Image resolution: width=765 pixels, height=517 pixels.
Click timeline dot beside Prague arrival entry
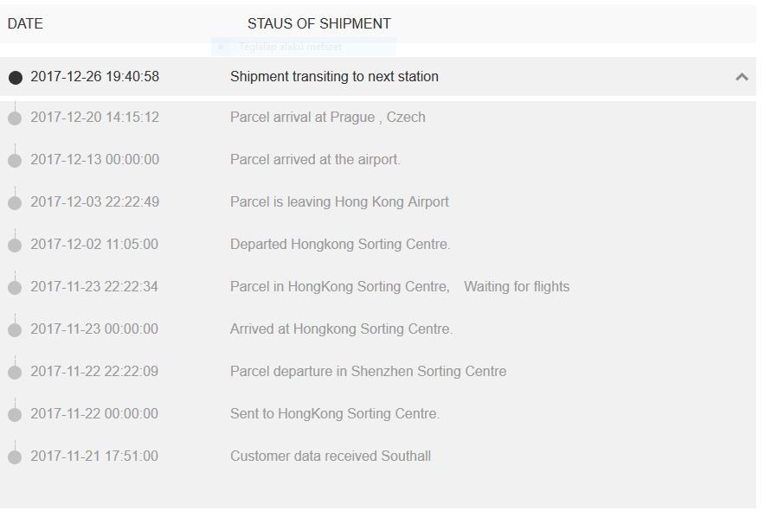(x=15, y=118)
